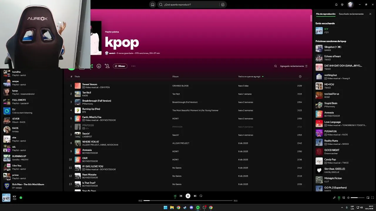Open K4OS artist in sidebar

[x=31, y=130]
